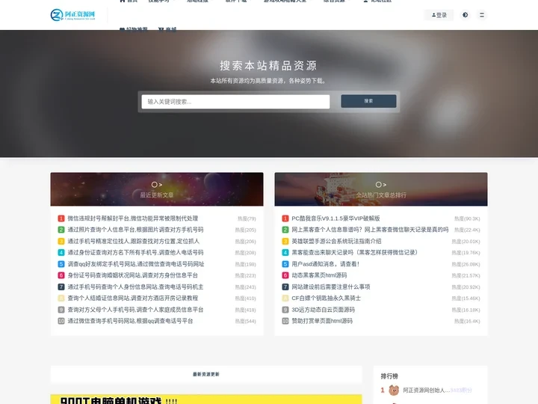Open PC酷我音乐V9.1.1.5豪华VIP破解版 article
Screen dimensions: 538x404
(x=336, y=218)
